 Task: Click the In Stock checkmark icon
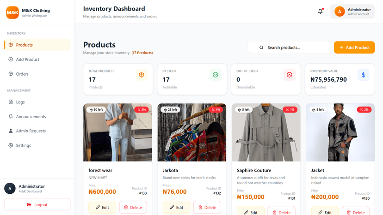(x=216, y=75)
